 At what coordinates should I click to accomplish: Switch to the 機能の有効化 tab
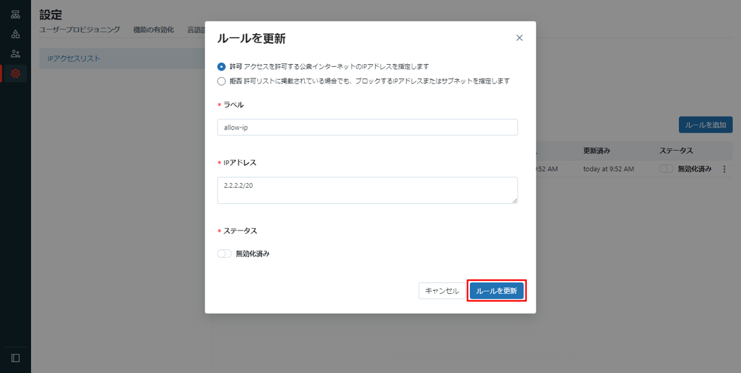(x=153, y=30)
